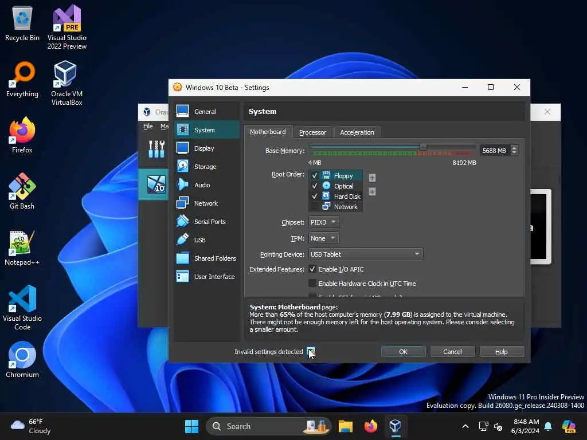Open Chromium desktop shortcut
Image resolution: width=587 pixels, height=440 pixels.
[22, 360]
